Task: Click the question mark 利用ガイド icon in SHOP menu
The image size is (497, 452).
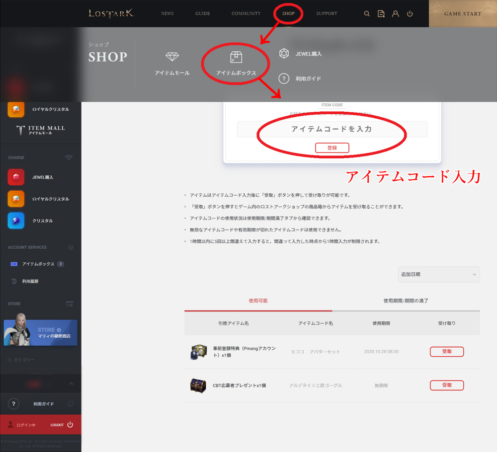Action: point(284,78)
